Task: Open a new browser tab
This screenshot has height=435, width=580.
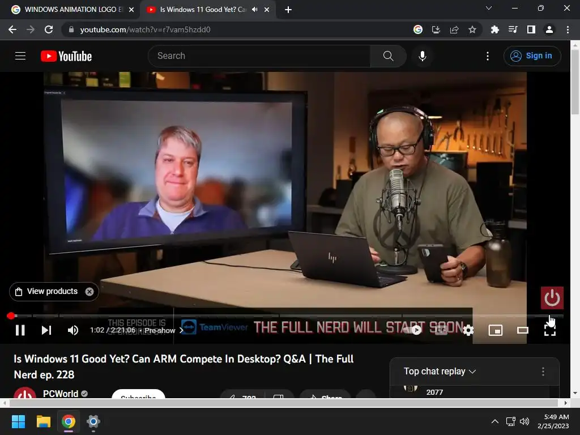Action: coord(288,10)
